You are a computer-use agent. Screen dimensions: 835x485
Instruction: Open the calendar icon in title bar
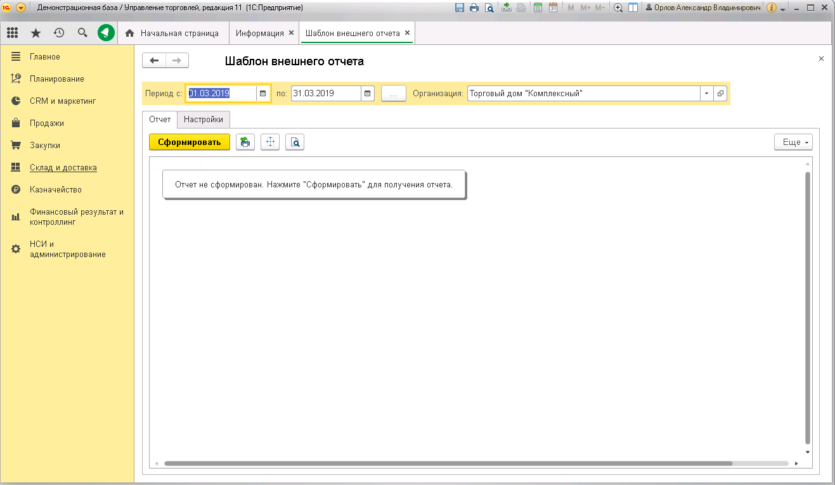click(553, 8)
